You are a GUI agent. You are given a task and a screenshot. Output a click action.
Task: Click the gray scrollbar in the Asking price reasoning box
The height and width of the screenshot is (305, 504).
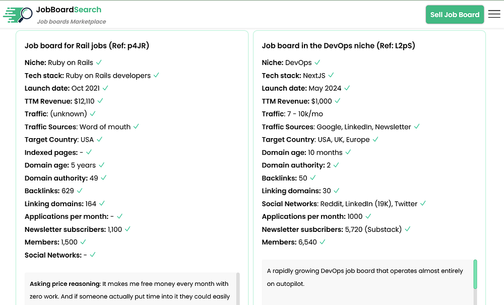pyautogui.click(x=238, y=288)
